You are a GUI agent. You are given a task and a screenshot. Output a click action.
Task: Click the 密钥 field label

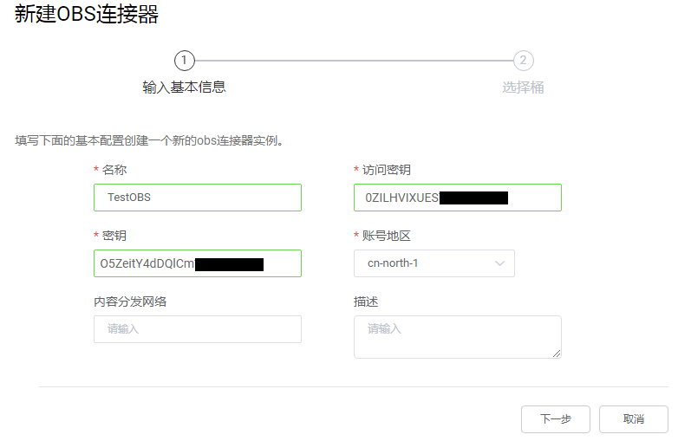coord(114,236)
